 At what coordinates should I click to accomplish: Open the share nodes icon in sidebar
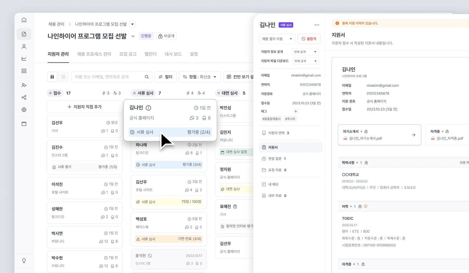click(24, 97)
